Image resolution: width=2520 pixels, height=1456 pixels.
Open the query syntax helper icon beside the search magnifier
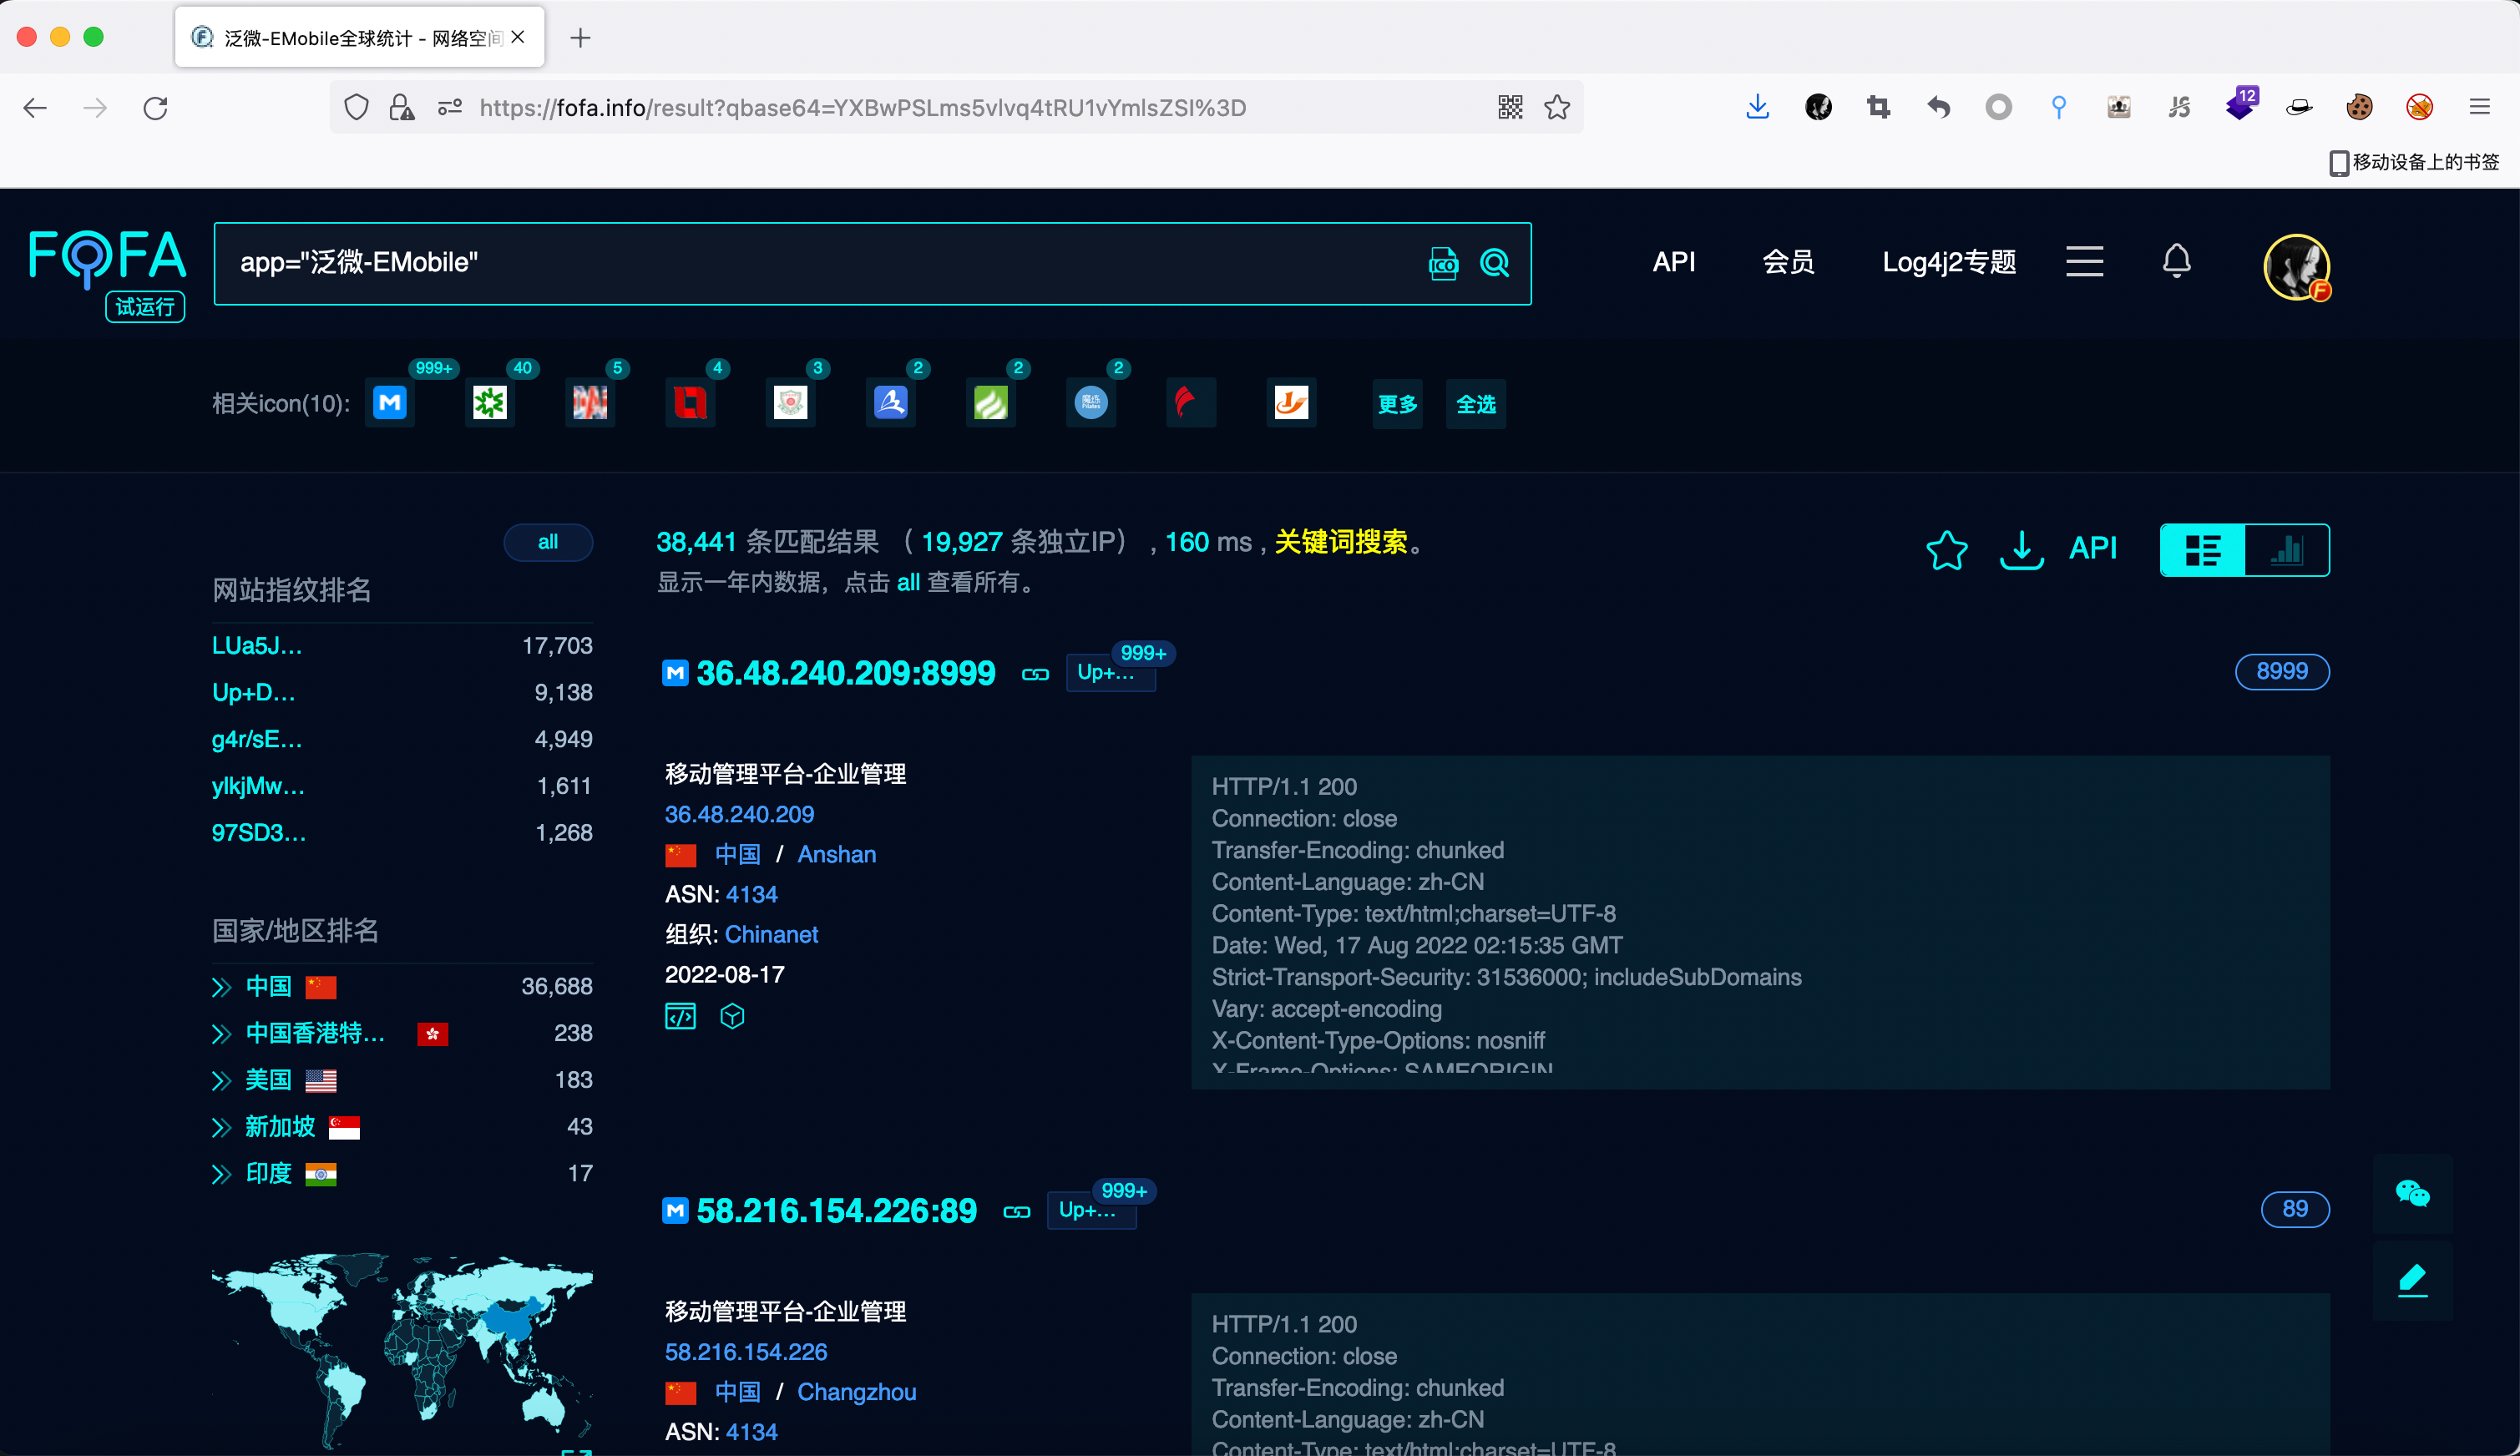[x=1443, y=263]
